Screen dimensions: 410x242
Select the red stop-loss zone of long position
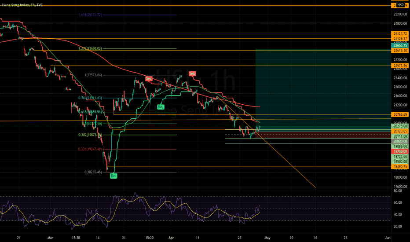(x=323, y=135)
